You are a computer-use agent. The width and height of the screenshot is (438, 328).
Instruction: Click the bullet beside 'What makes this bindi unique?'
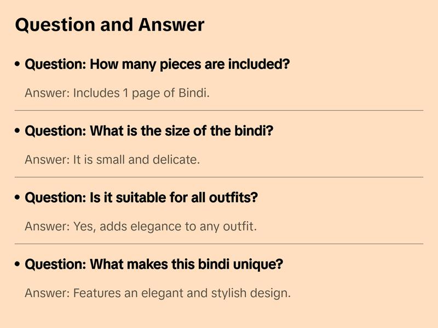click(18, 265)
